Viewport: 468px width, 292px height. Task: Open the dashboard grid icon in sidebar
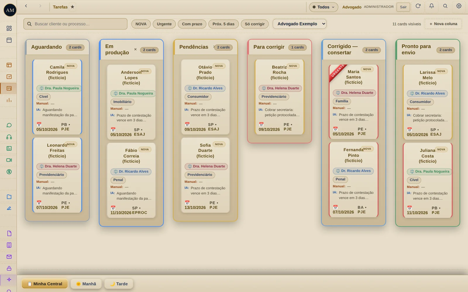pyautogui.click(x=9, y=28)
